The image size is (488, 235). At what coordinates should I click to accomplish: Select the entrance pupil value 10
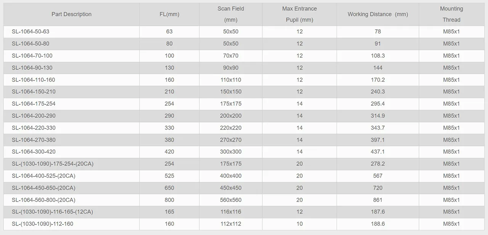tap(299, 224)
